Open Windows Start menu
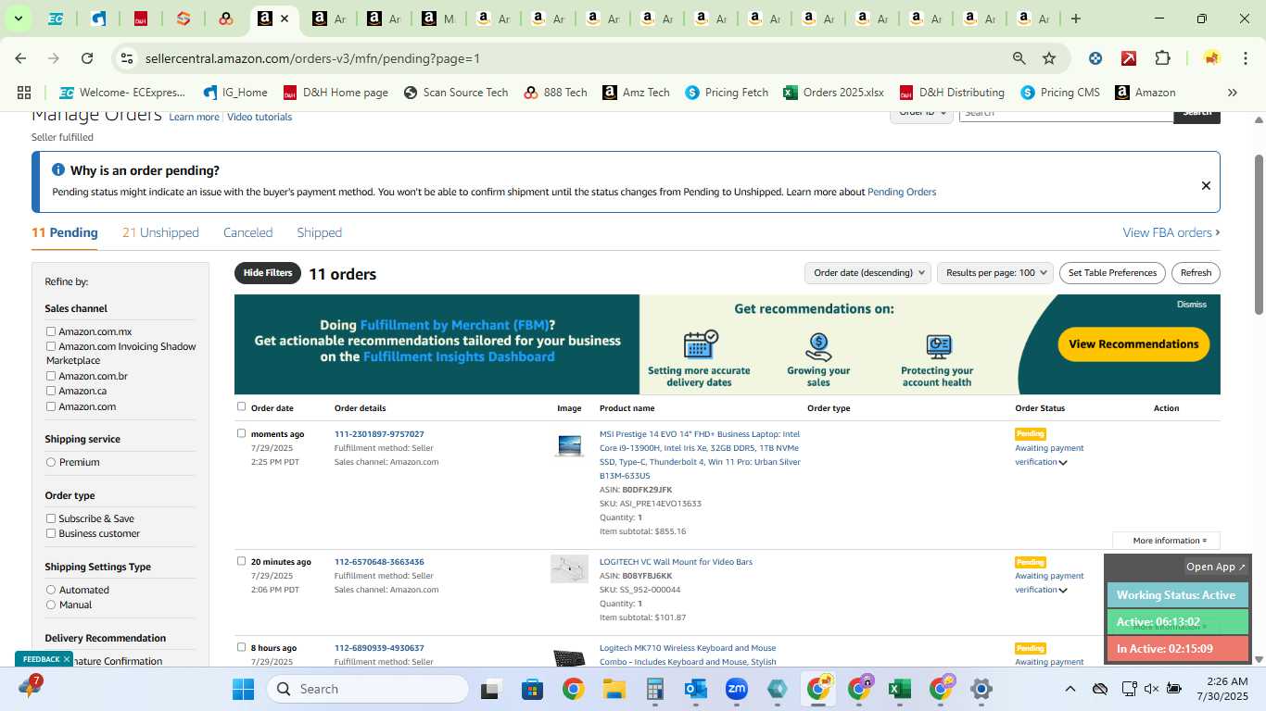This screenshot has height=711, width=1266. [243, 689]
